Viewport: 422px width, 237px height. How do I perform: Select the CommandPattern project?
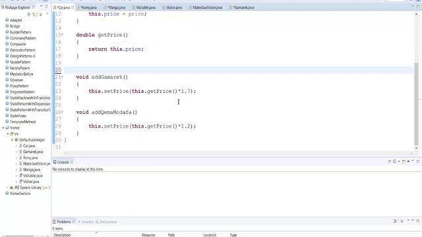[22, 38]
